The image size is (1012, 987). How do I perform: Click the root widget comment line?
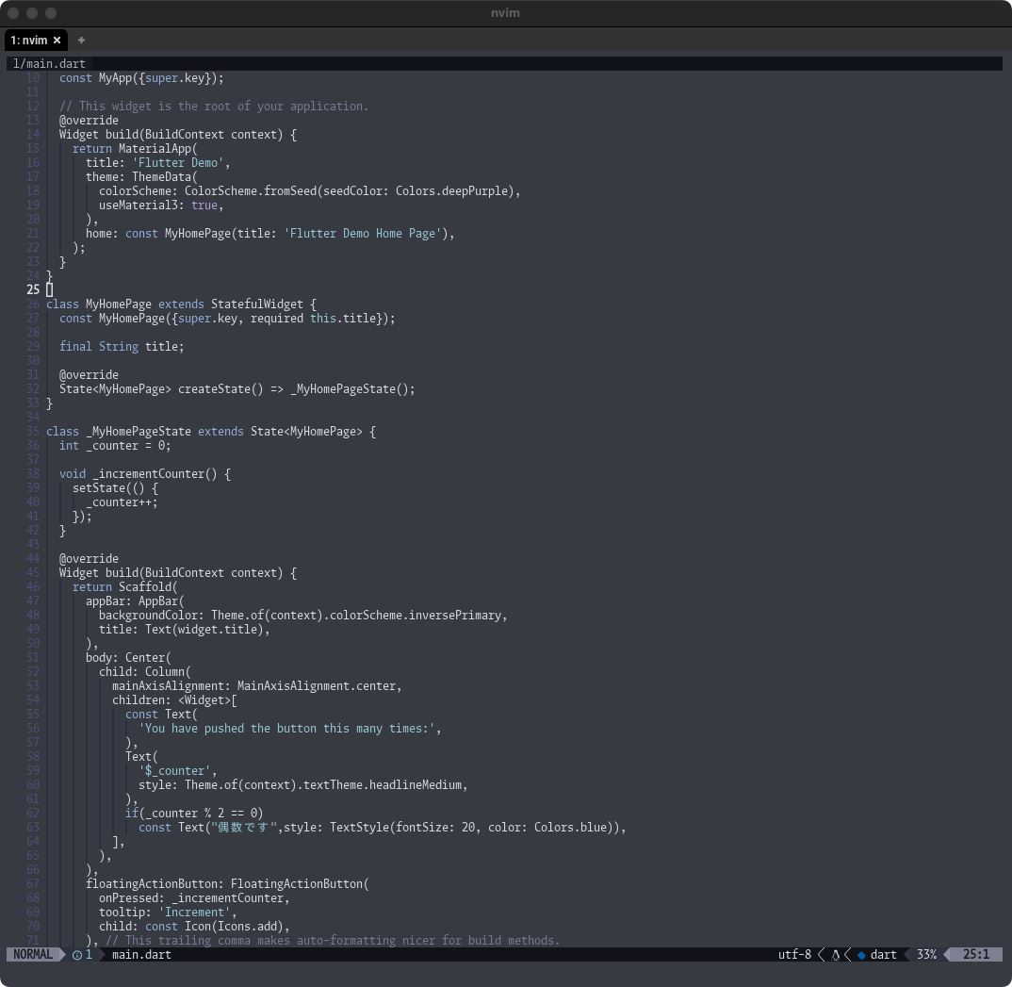(x=214, y=107)
